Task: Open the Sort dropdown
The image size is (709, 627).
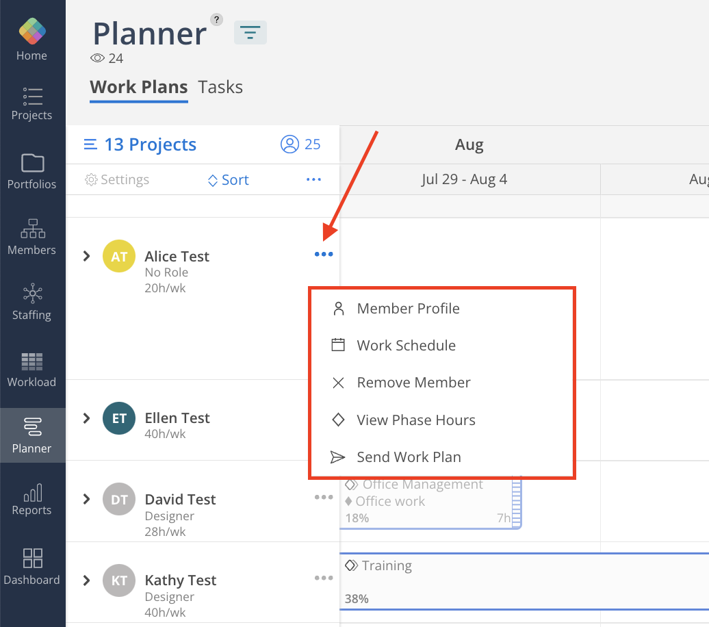Action: point(228,179)
